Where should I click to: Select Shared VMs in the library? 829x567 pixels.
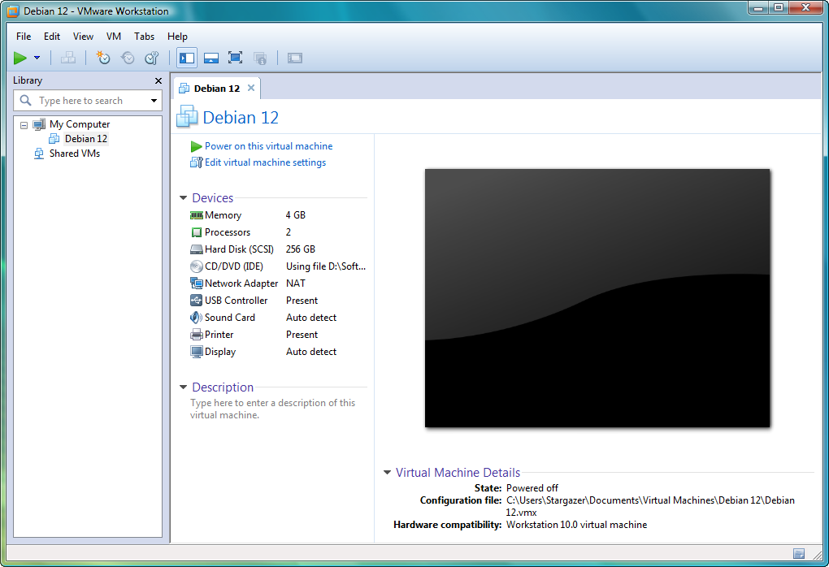click(74, 154)
